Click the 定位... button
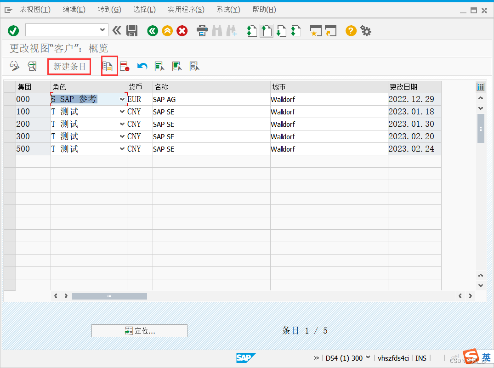 pos(139,331)
